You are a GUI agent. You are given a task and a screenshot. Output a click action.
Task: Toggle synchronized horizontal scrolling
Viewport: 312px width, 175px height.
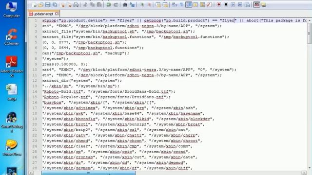point(165,5)
